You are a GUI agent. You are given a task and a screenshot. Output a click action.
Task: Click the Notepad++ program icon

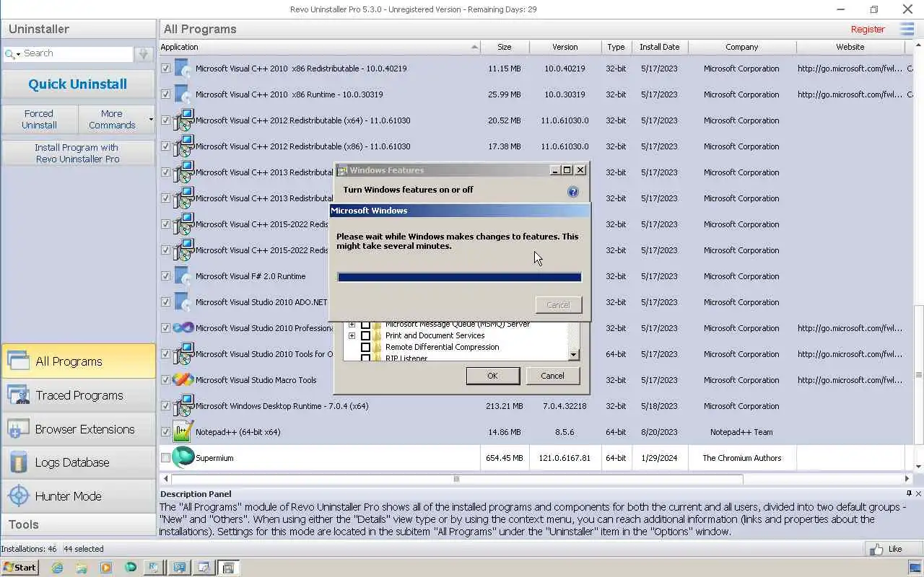(183, 432)
